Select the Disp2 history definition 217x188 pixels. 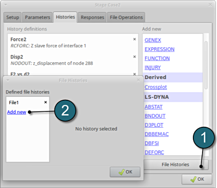[x=73, y=60]
